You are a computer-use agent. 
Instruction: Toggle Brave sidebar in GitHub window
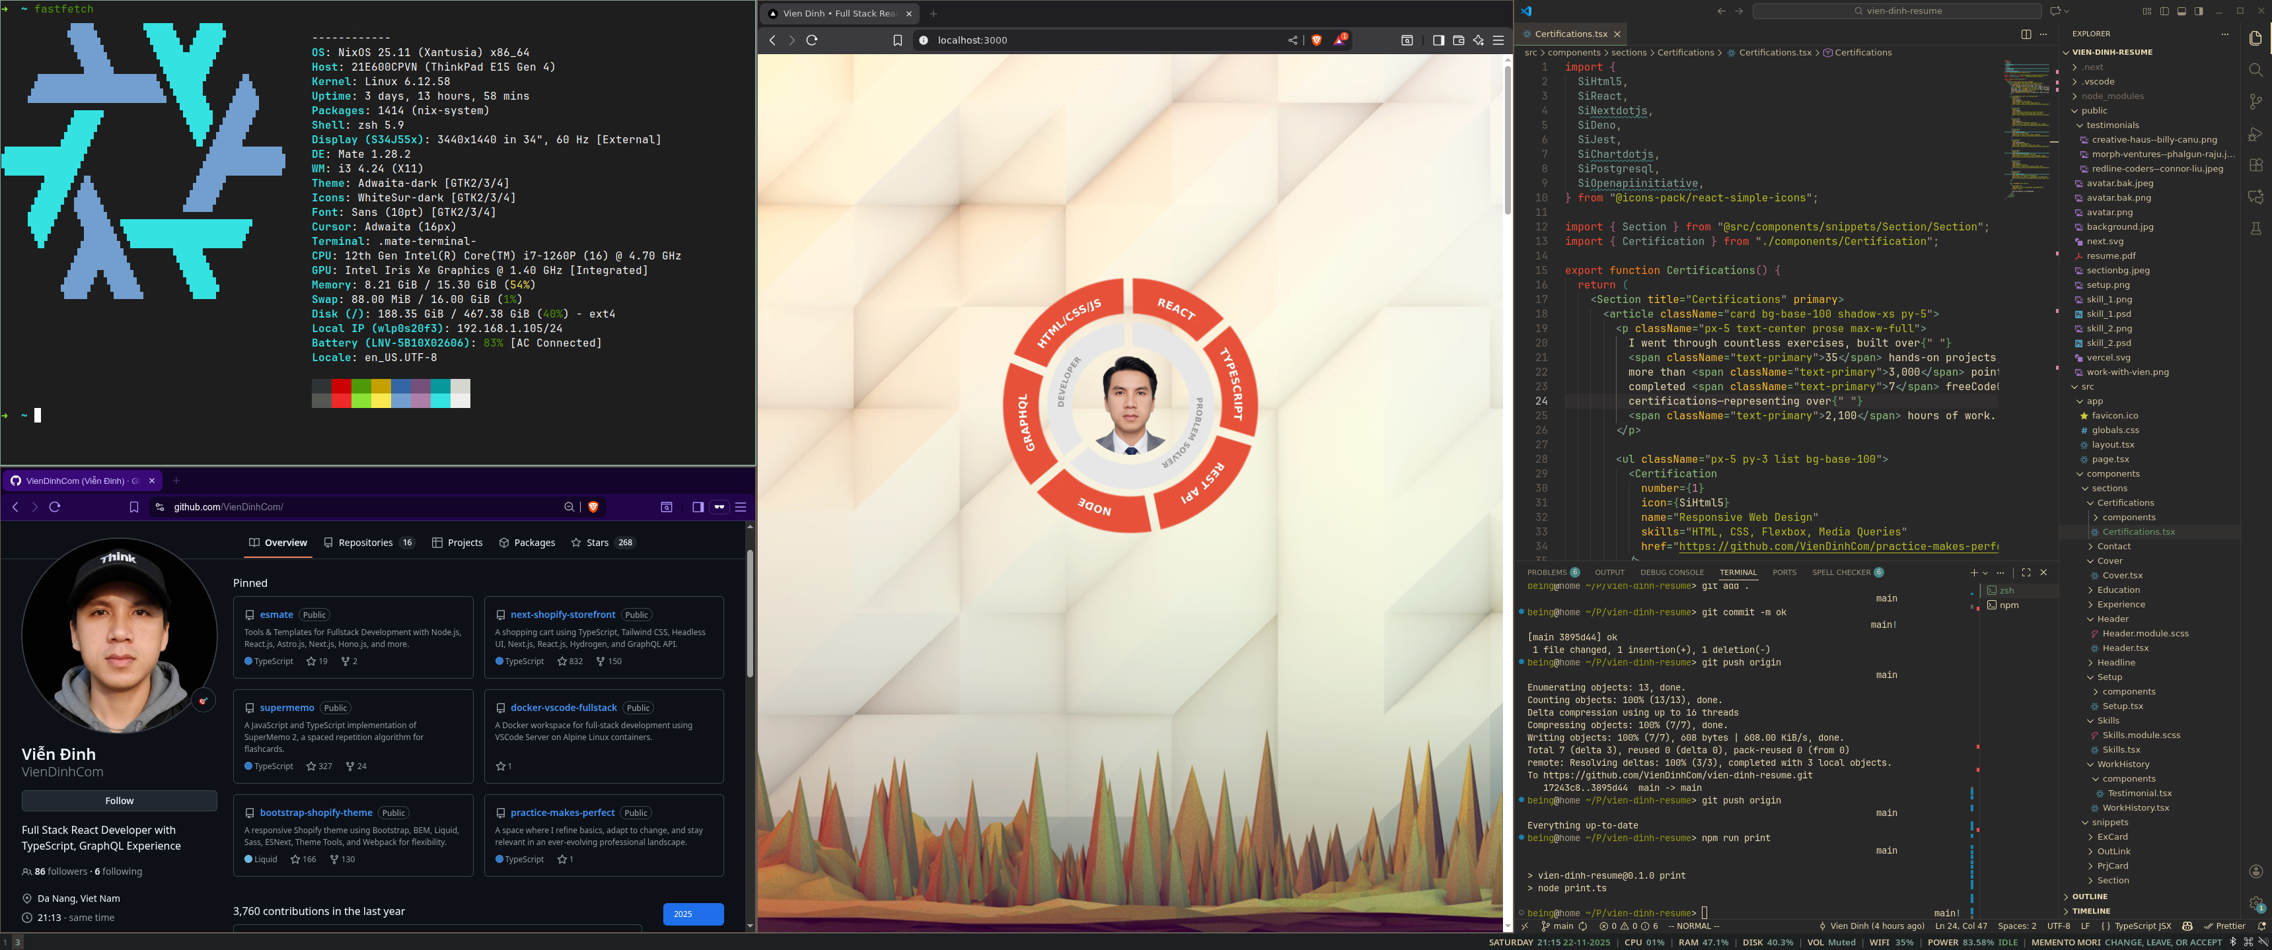(x=698, y=507)
